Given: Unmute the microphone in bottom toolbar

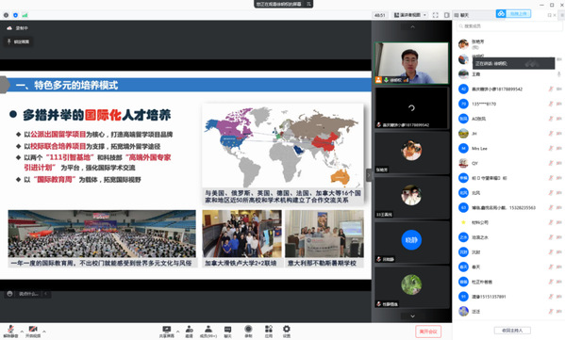Looking at the screenshot, I should [10, 331].
